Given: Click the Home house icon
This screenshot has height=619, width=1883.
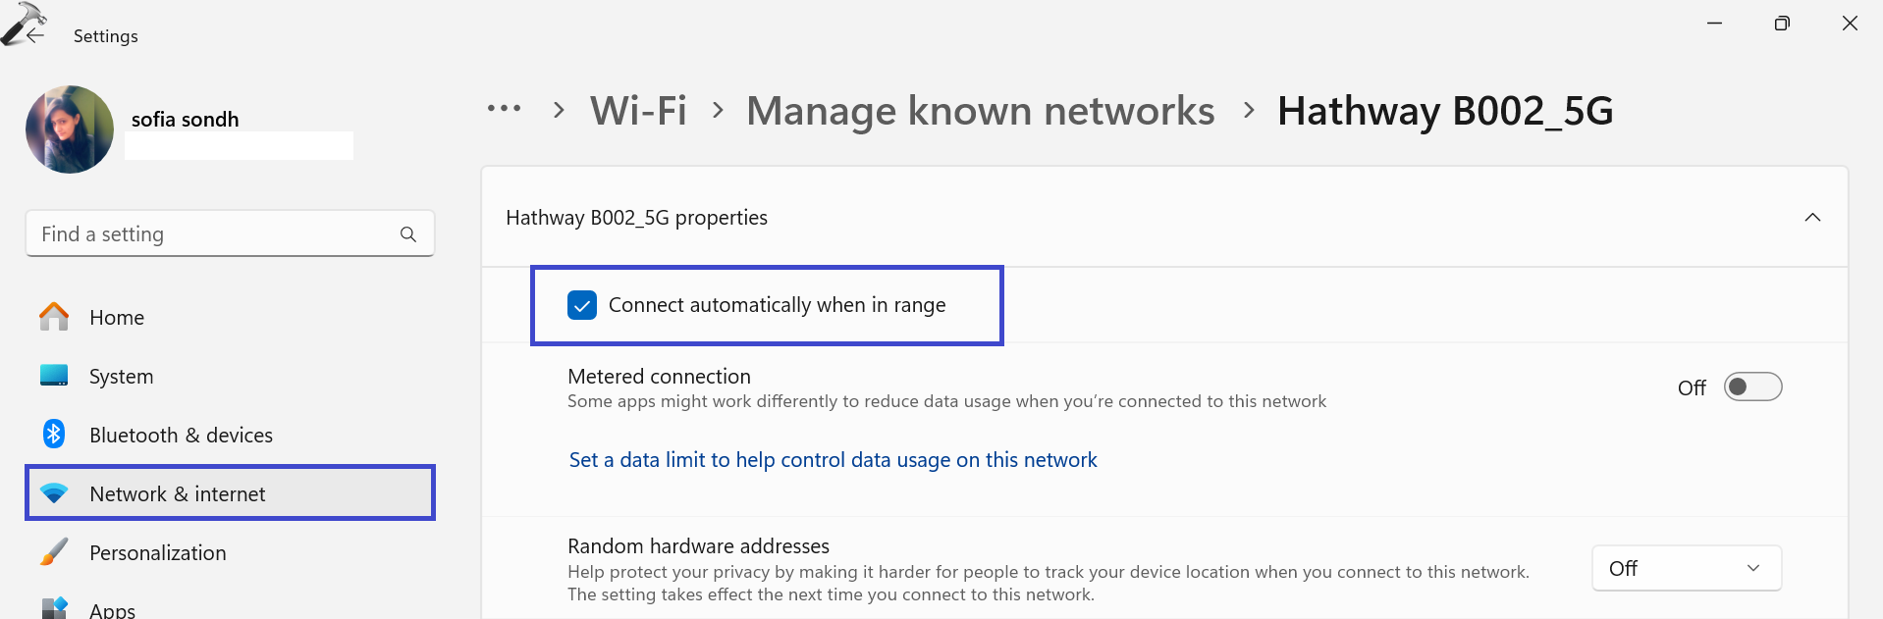Looking at the screenshot, I should [54, 317].
